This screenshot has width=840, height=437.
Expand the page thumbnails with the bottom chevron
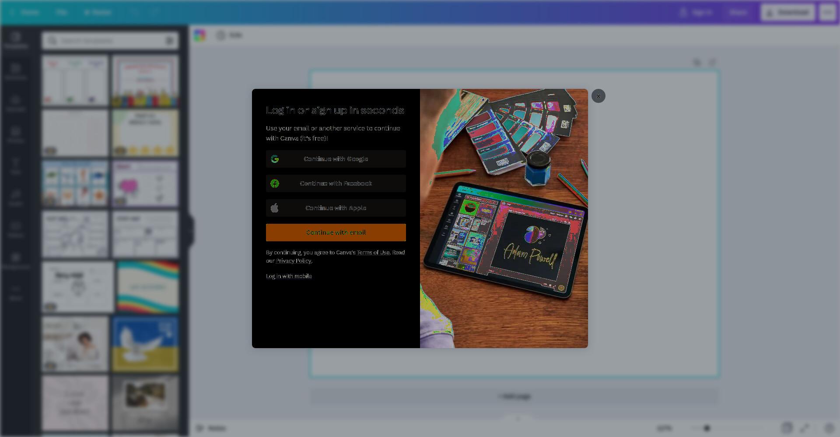click(518, 419)
